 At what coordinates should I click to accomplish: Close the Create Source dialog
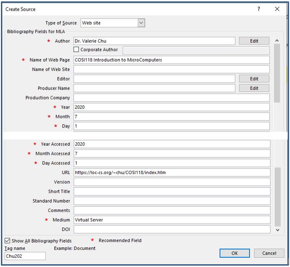277,9
